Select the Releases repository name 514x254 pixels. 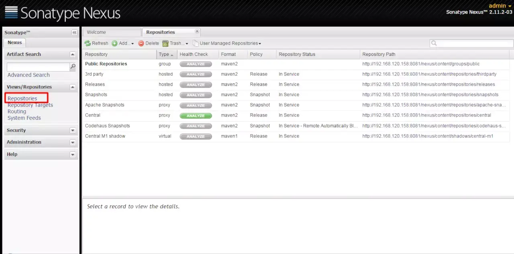click(95, 84)
